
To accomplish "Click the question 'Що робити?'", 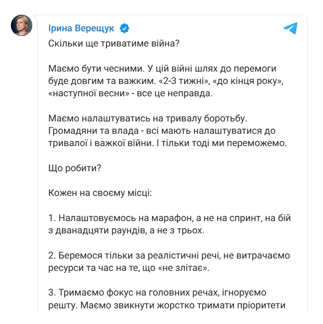I will pos(75,168).
